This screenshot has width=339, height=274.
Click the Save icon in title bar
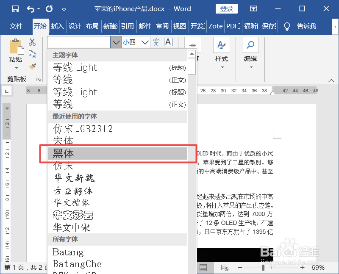coord(15,9)
